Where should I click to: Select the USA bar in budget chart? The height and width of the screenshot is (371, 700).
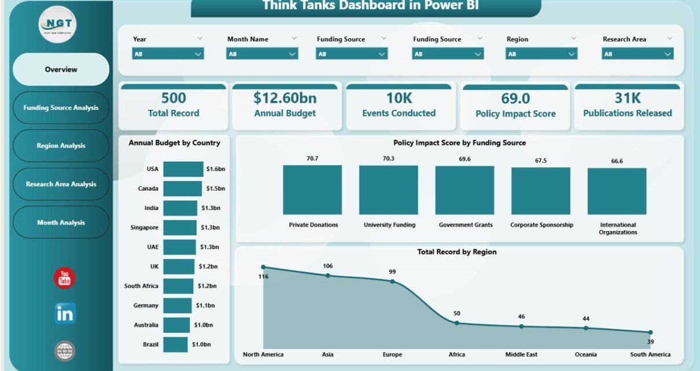pos(183,169)
